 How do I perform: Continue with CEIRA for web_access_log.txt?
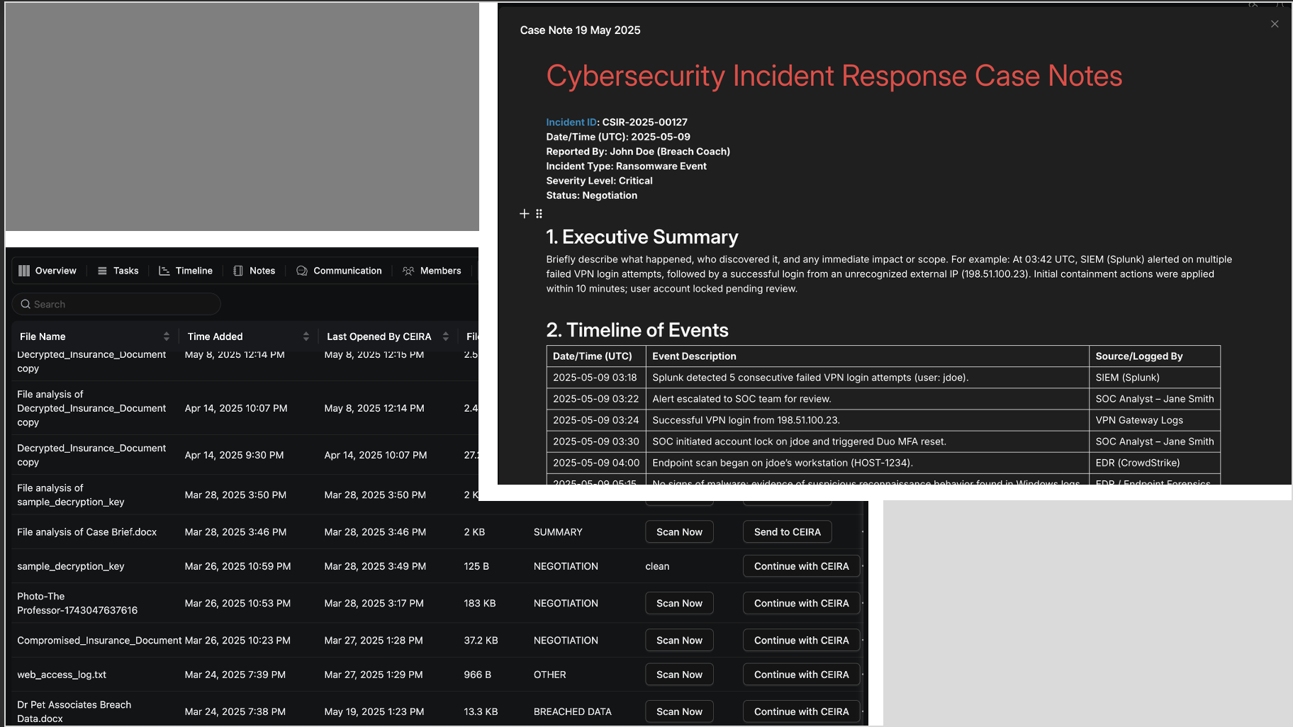tap(801, 675)
